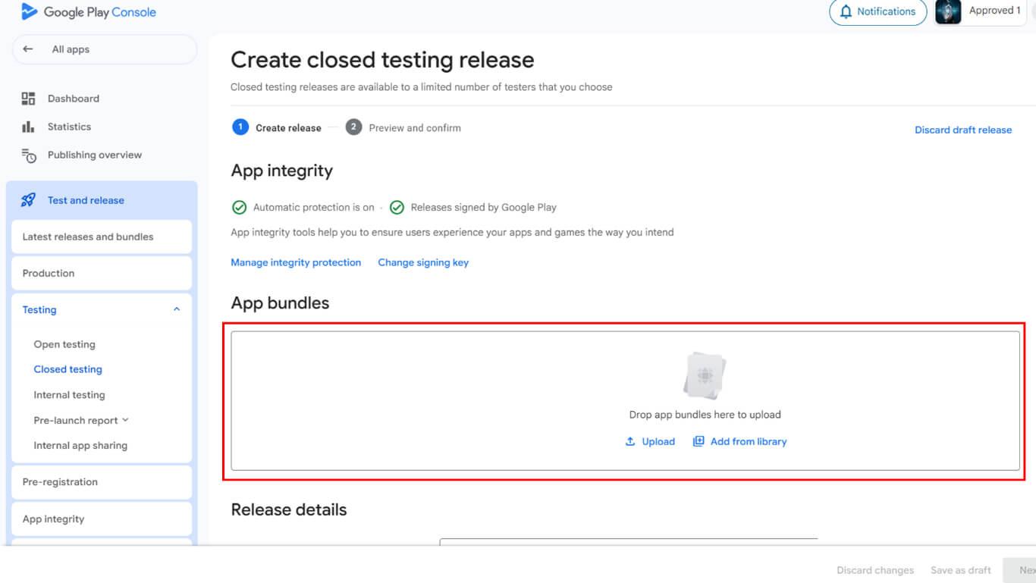Screen dimensions: 1036x583
Task: Expand the Pre-launch report submenu
Action: pos(125,420)
